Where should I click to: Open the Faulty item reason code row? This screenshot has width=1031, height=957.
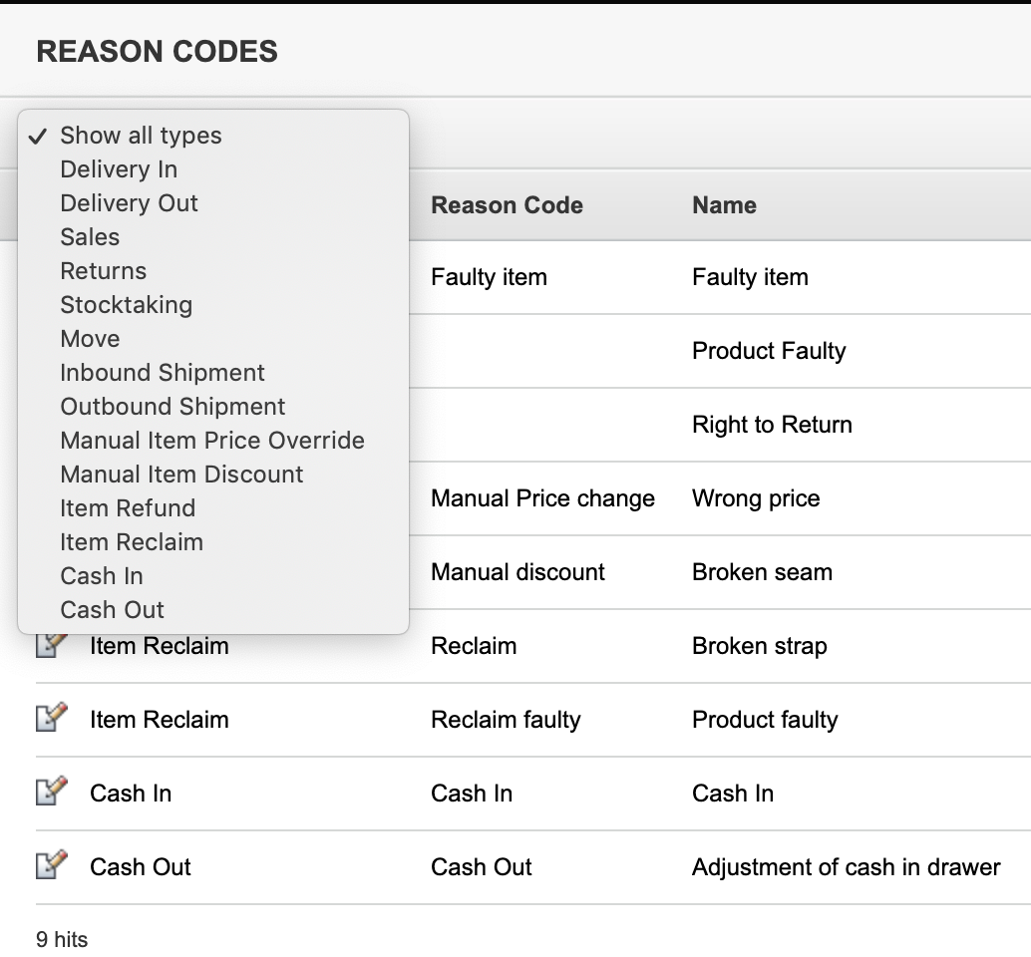(x=489, y=277)
